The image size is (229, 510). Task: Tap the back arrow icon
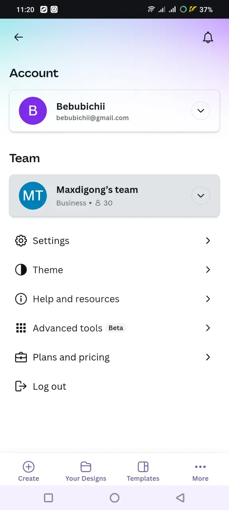click(x=19, y=37)
